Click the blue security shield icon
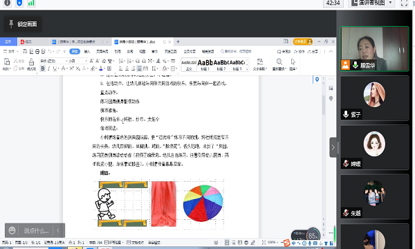This screenshot has width=415, height=249. coord(19,3)
